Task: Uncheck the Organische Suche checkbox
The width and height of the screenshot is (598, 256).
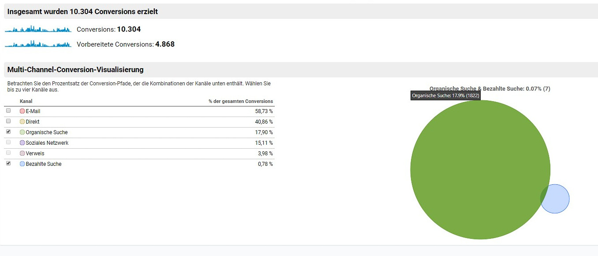Action: click(8, 132)
